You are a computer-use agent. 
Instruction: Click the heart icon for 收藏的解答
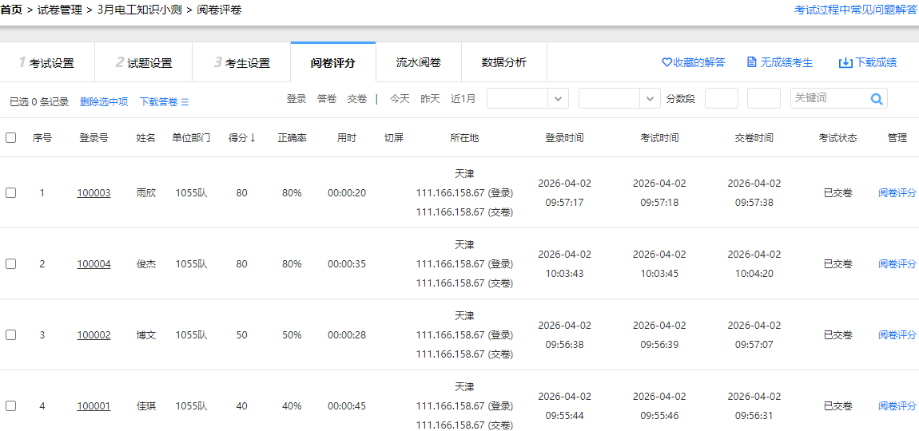tap(666, 62)
